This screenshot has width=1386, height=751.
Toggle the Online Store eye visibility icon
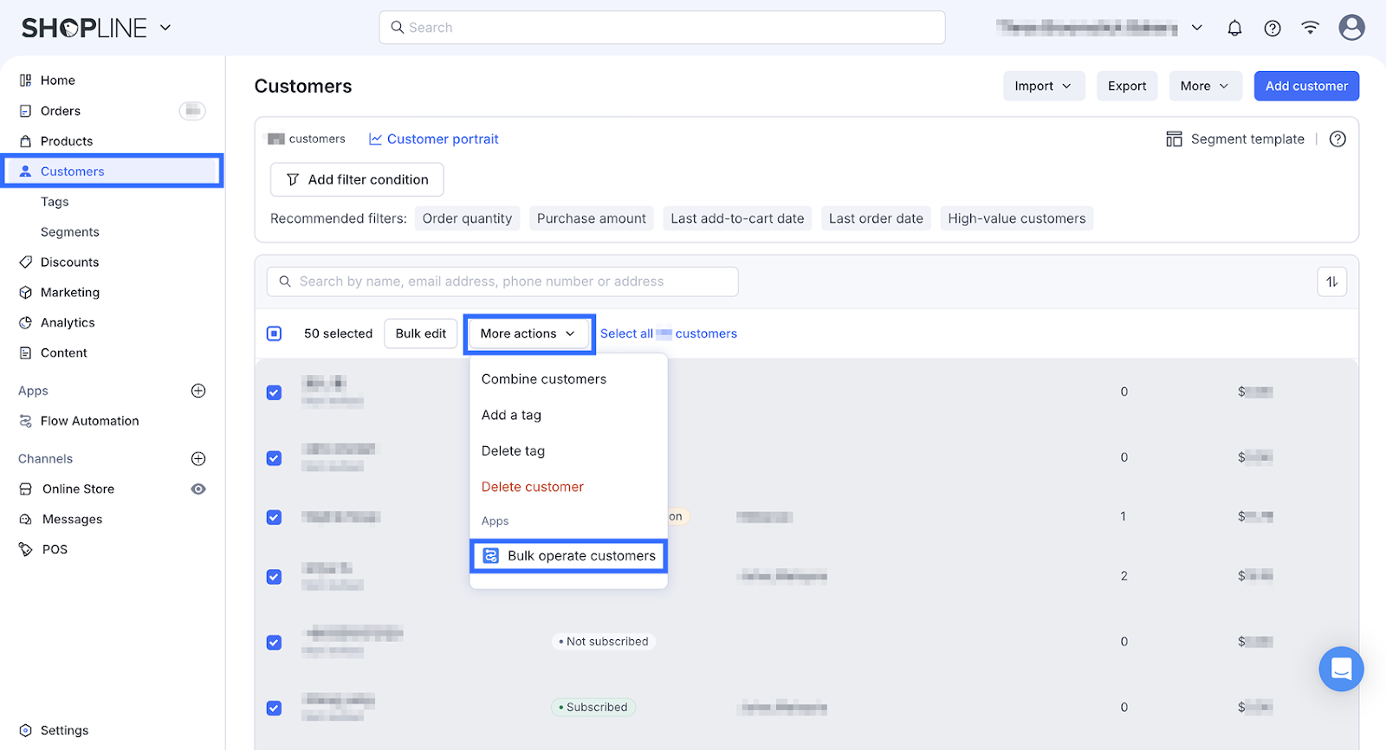198,489
